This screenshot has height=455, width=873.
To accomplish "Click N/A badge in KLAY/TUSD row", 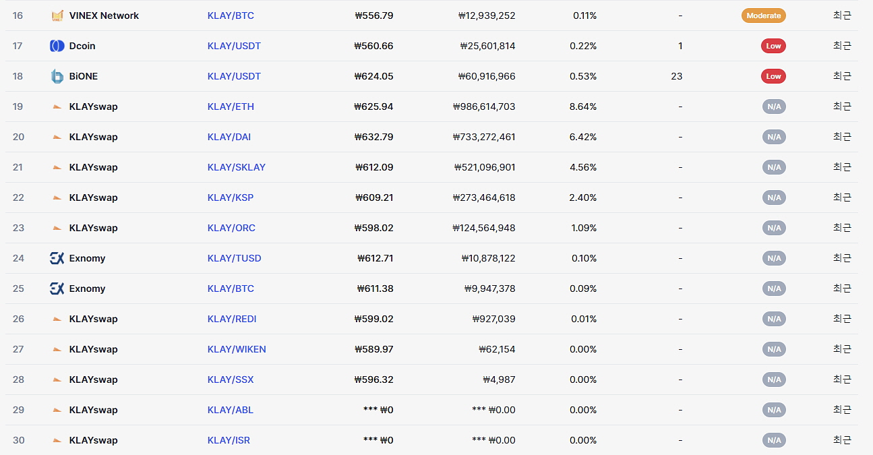I will [x=774, y=258].
